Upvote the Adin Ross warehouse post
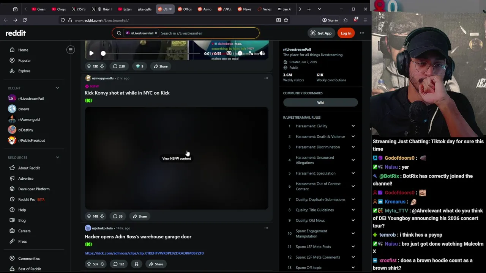Screen dimensions: 486x273 click(89, 264)
